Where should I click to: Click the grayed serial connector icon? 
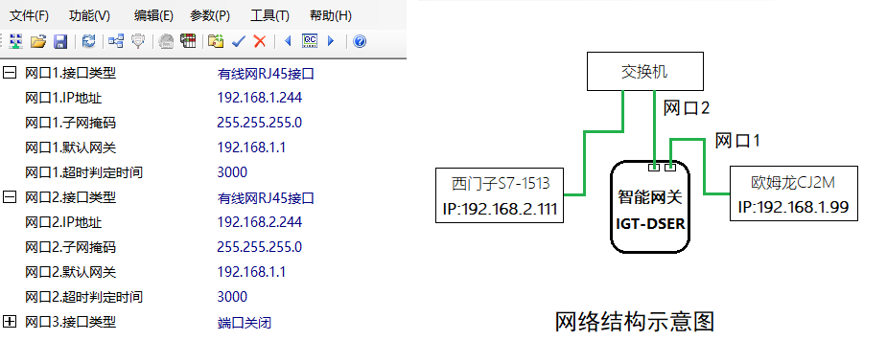138,41
